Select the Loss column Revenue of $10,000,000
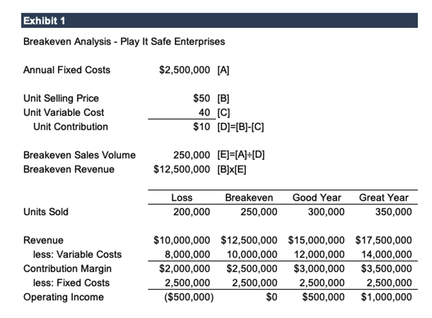This screenshot has height=318, width=432. [x=182, y=240]
